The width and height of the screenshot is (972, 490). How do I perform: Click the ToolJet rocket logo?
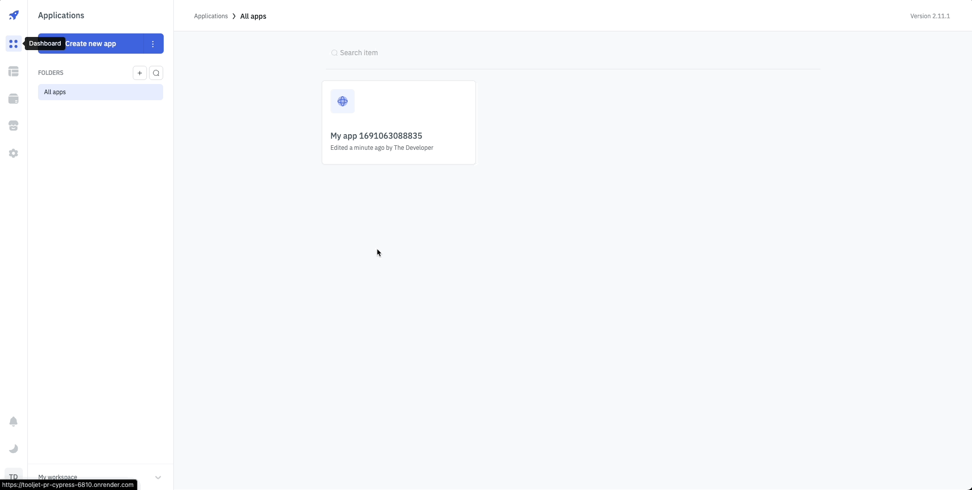(14, 15)
